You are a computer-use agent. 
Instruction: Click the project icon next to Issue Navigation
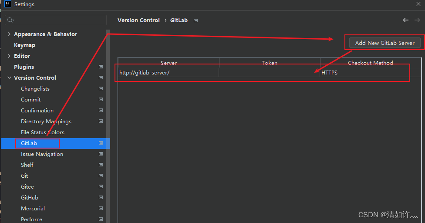(101, 154)
